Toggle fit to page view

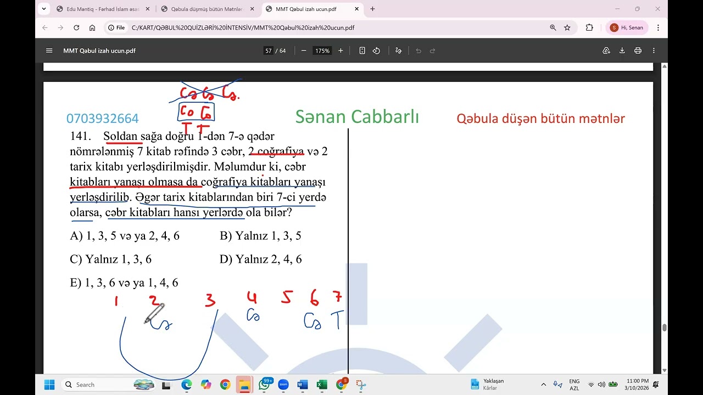click(x=362, y=50)
